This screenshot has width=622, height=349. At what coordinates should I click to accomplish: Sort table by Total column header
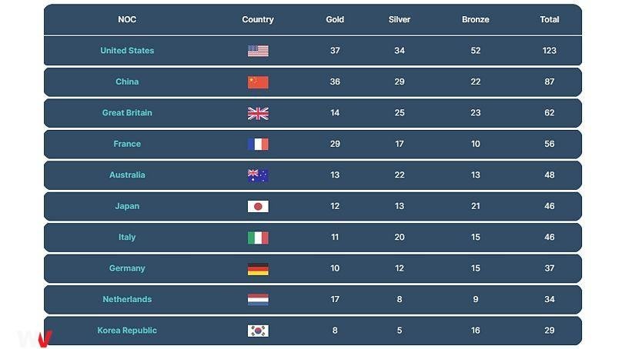pos(550,19)
